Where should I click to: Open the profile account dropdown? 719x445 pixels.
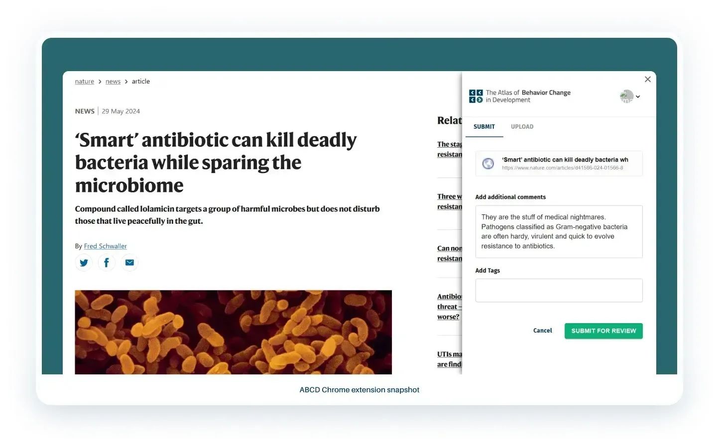tap(637, 96)
